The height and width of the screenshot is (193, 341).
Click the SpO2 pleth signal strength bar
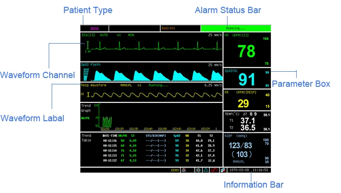pyautogui.click(x=86, y=74)
